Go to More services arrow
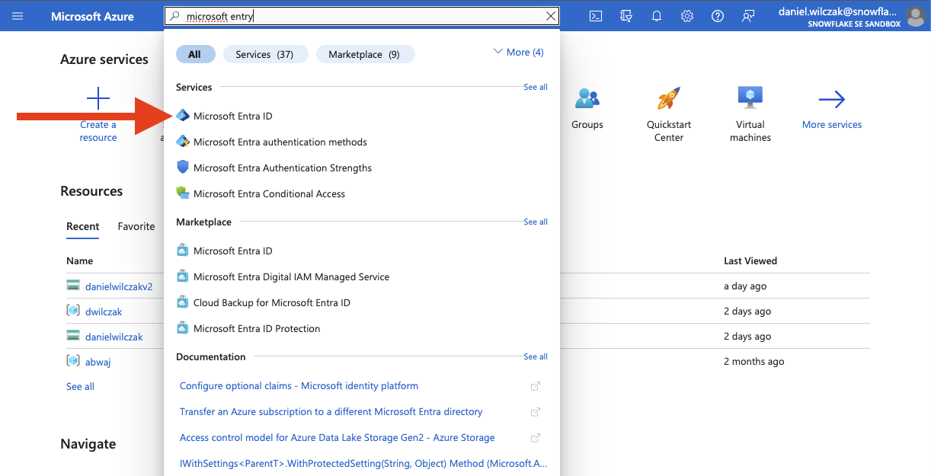 pos(831,99)
